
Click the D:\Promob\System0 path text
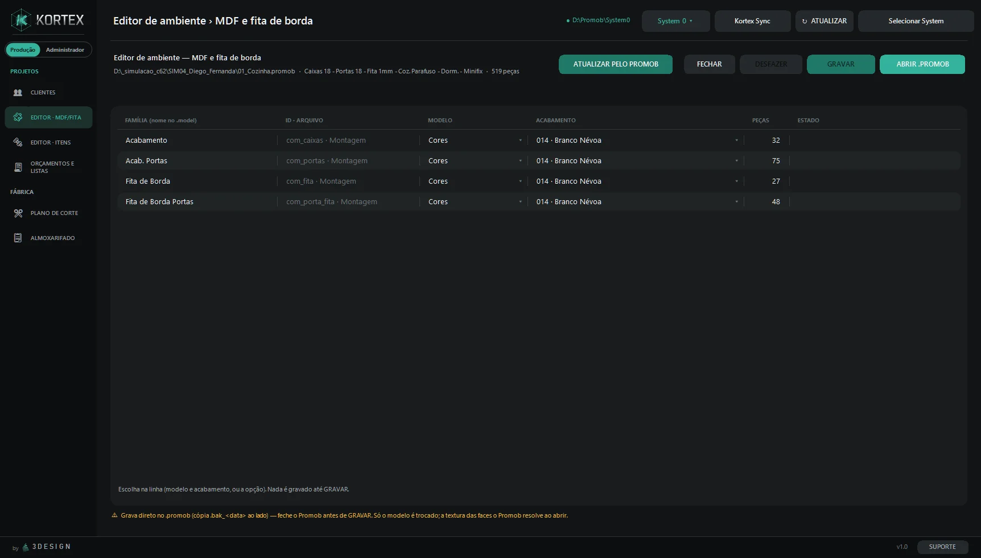[x=601, y=20]
